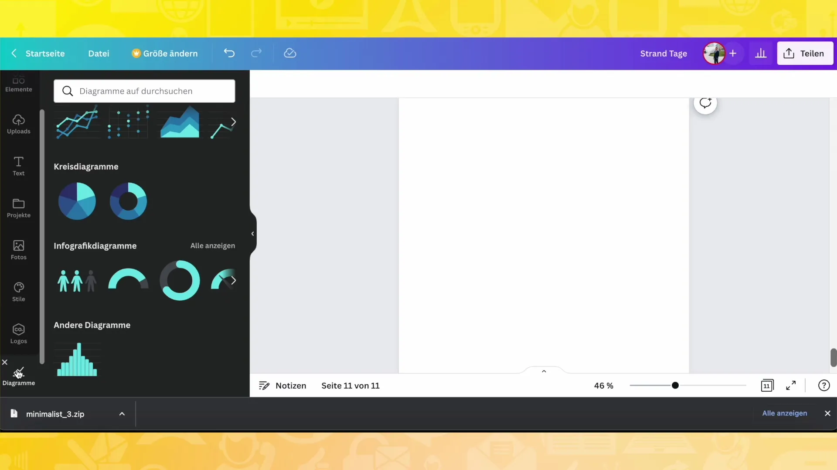
Task: Click the Teilen button
Action: pos(805,54)
